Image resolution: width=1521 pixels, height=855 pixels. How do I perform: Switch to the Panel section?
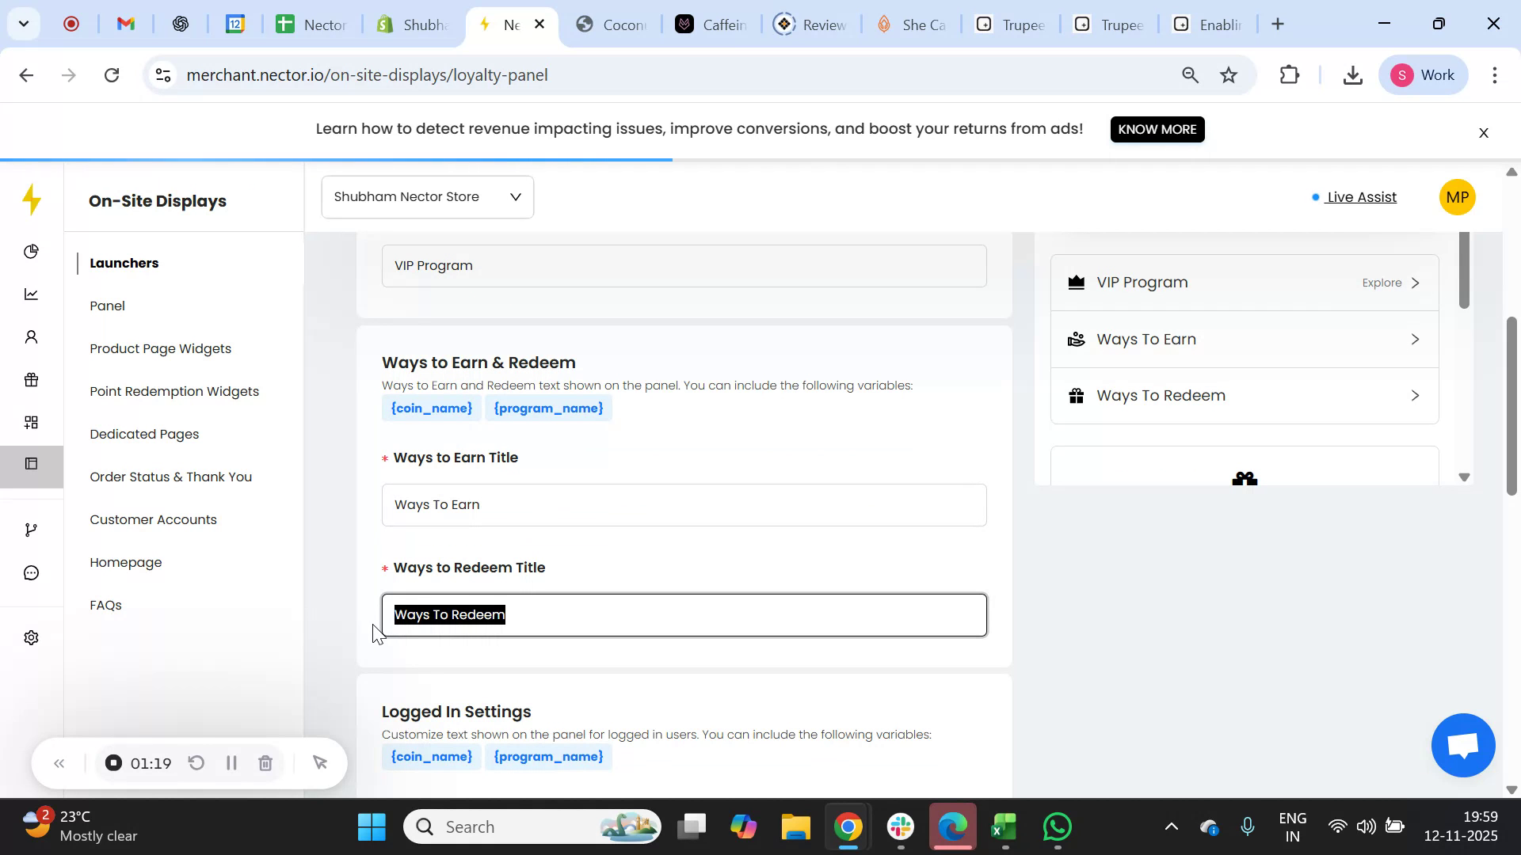pyautogui.click(x=107, y=306)
